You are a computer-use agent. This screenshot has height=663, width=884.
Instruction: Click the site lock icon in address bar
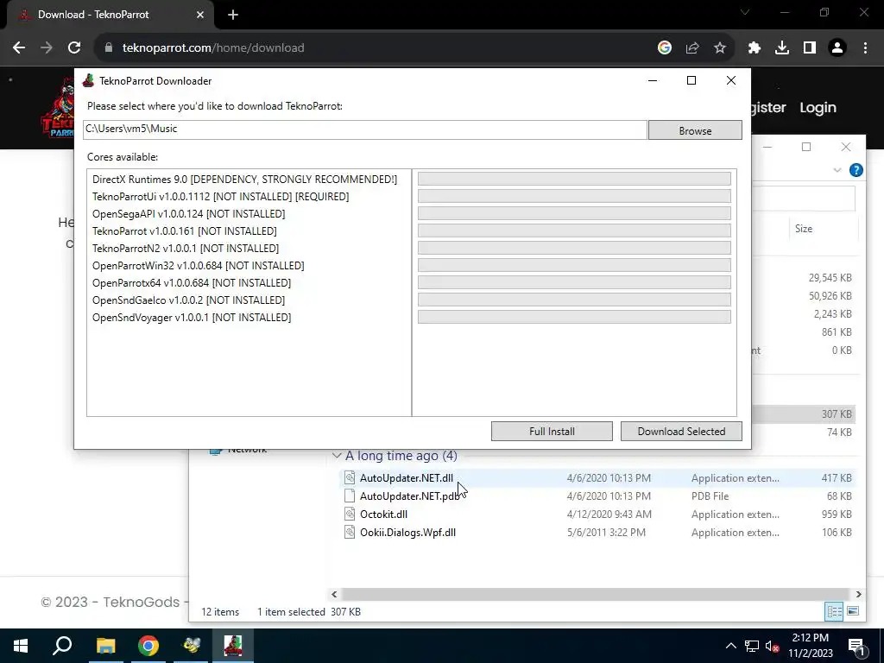tap(109, 48)
